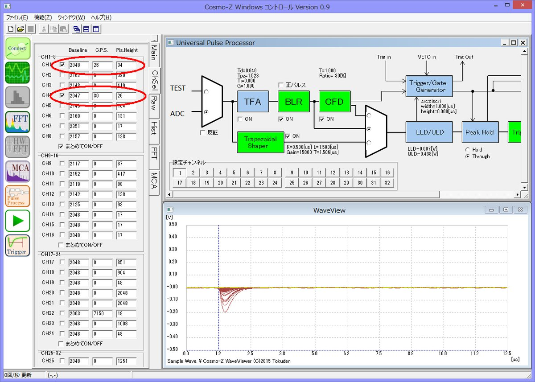This screenshot has width=535, height=382.
Task: Click the CH22 C.P.S. value field
Action: click(x=102, y=313)
